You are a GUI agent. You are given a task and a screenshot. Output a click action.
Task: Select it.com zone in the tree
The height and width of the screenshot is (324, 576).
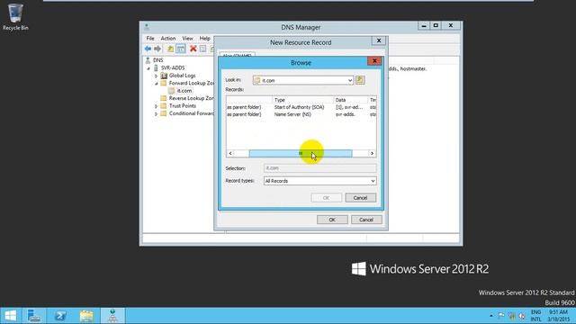(x=184, y=91)
